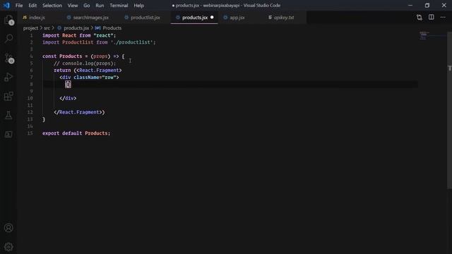This screenshot has height=254, width=452.
Task: Open the Testing flask icon view
Action: pos(8,115)
